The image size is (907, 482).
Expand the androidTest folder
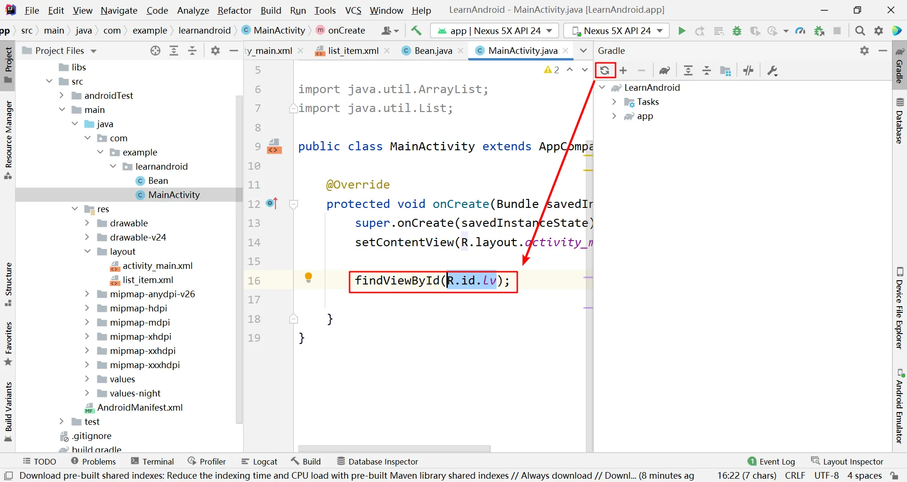pyautogui.click(x=61, y=95)
